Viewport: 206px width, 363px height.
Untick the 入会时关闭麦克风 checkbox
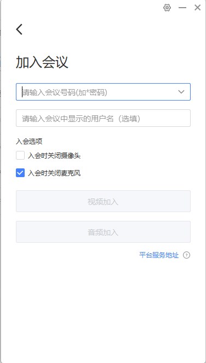20,173
